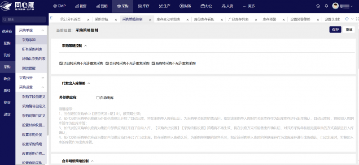Click the 搜索 input field in the sidebar
Viewport: 359px width, 165px height.
24,20
